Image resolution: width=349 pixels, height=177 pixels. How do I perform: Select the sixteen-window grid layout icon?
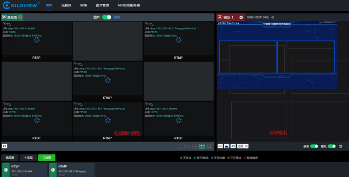[x=209, y=146]
